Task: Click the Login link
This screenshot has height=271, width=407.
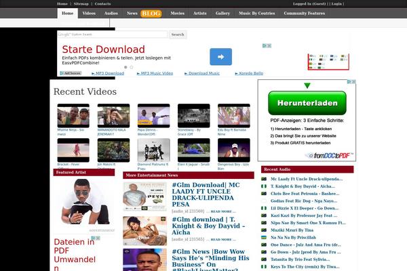Action: point(336,4)
